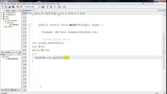
Task: Open dropdown arrow beside Debug Project icon
Action: point(62,7)
